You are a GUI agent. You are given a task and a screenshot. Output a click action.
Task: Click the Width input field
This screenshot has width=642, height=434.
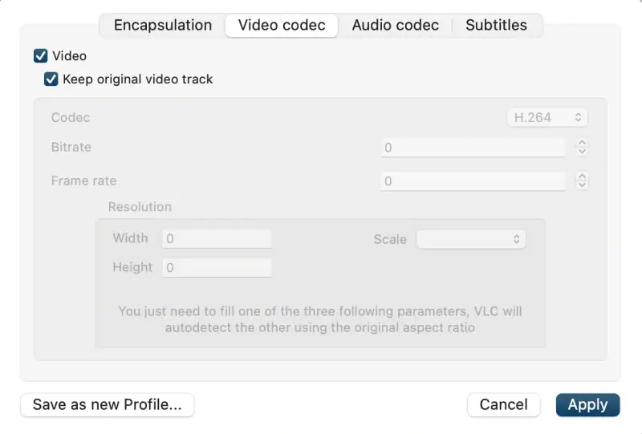click(217, 239)
